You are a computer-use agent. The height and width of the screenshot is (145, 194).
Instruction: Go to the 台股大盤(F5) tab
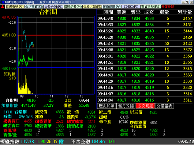pos(92,7)
